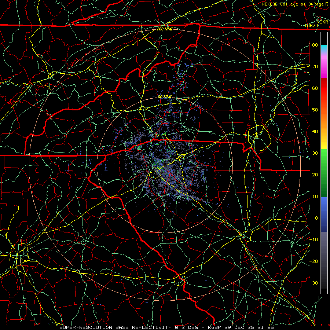Click the 30 value on dBZ scale
The image size is (330, 330).
point(315,153)
